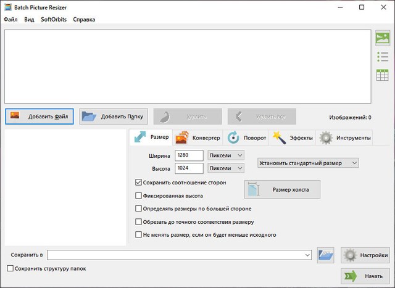Expand Установить стандартный размер dropdown

click(307, 163)
